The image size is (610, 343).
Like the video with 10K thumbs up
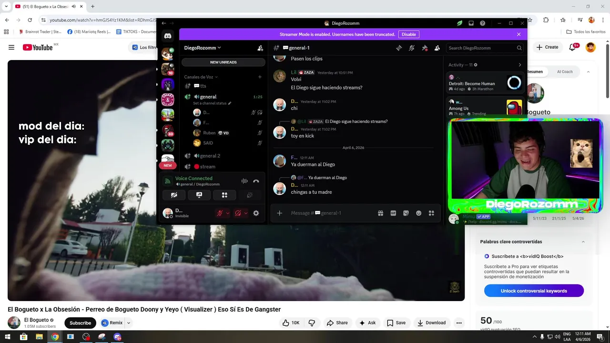pyautogui.click(x=291, y=323)
